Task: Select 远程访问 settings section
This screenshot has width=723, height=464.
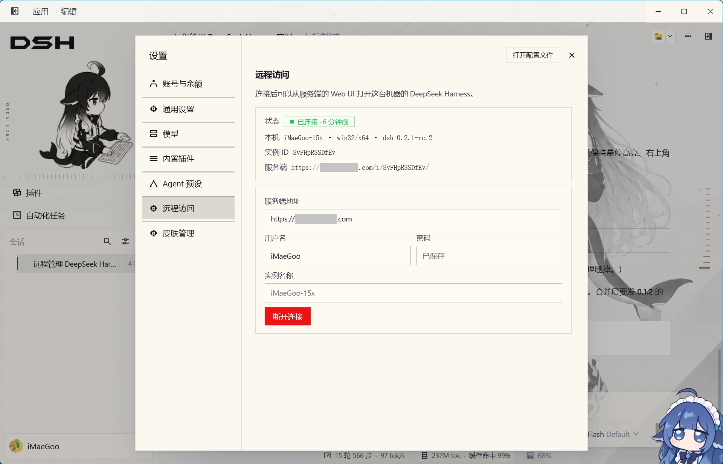Action: (188, 208)
